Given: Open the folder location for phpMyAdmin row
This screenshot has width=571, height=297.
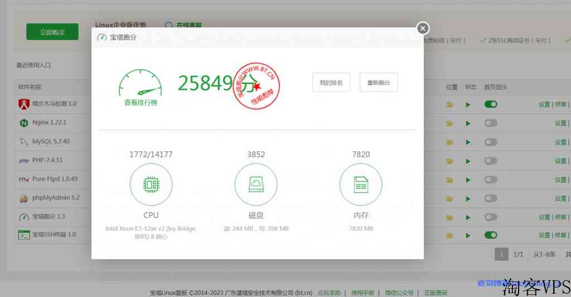Looking at the screenshot, I should [x=450, y=199].
